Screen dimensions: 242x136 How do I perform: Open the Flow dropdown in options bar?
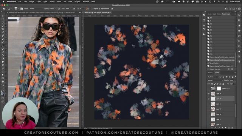pos(71,9)
